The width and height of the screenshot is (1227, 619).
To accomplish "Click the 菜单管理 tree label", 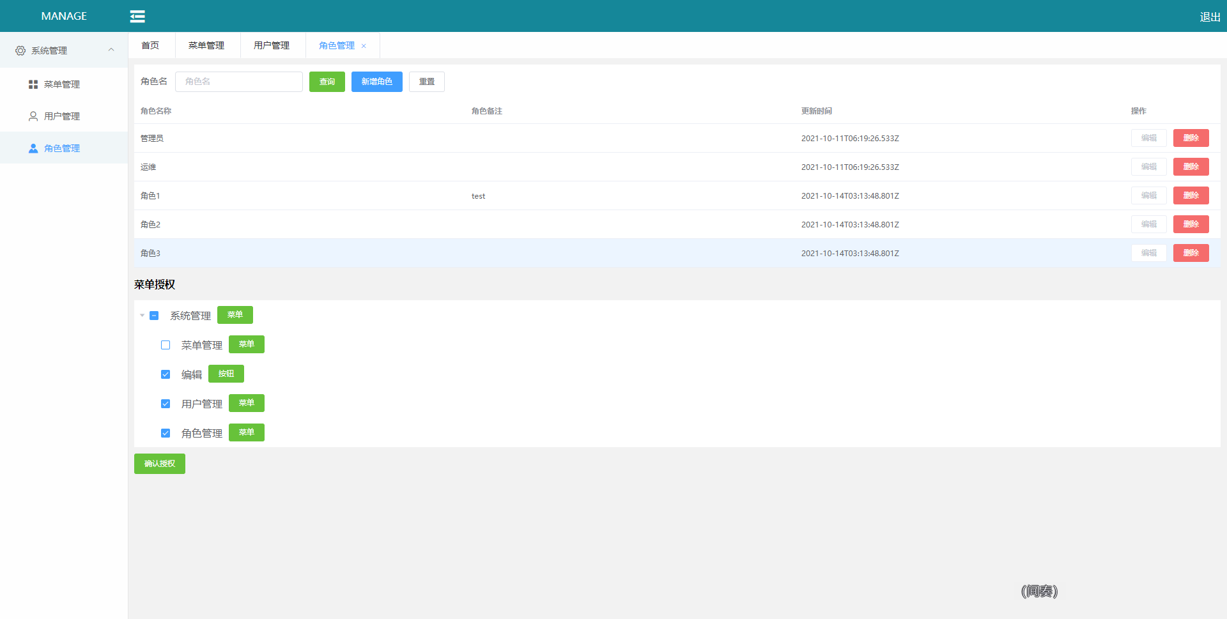I will [x=202, y=345].
